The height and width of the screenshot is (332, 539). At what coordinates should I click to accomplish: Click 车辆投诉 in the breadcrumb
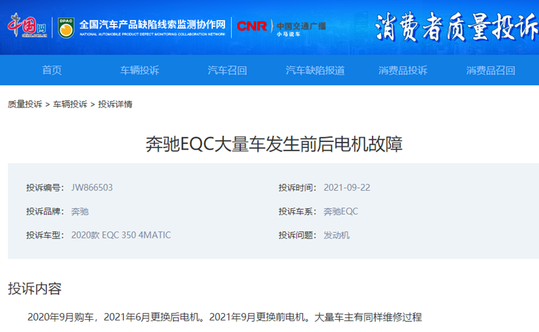(70, 104)
